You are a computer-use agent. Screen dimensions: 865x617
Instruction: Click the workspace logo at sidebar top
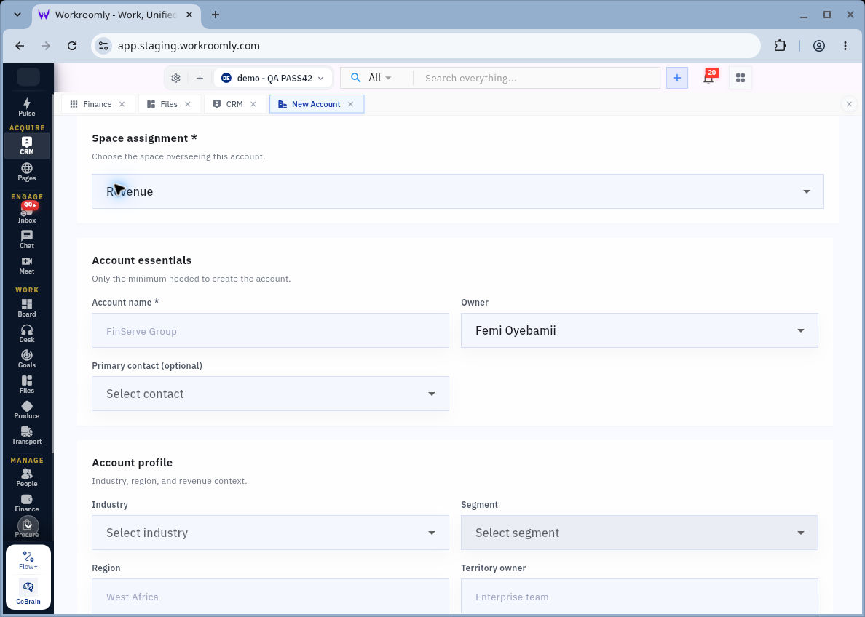[28, 77]
